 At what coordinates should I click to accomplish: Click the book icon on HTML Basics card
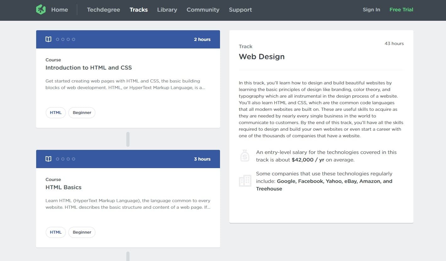[x=48, y=159]
